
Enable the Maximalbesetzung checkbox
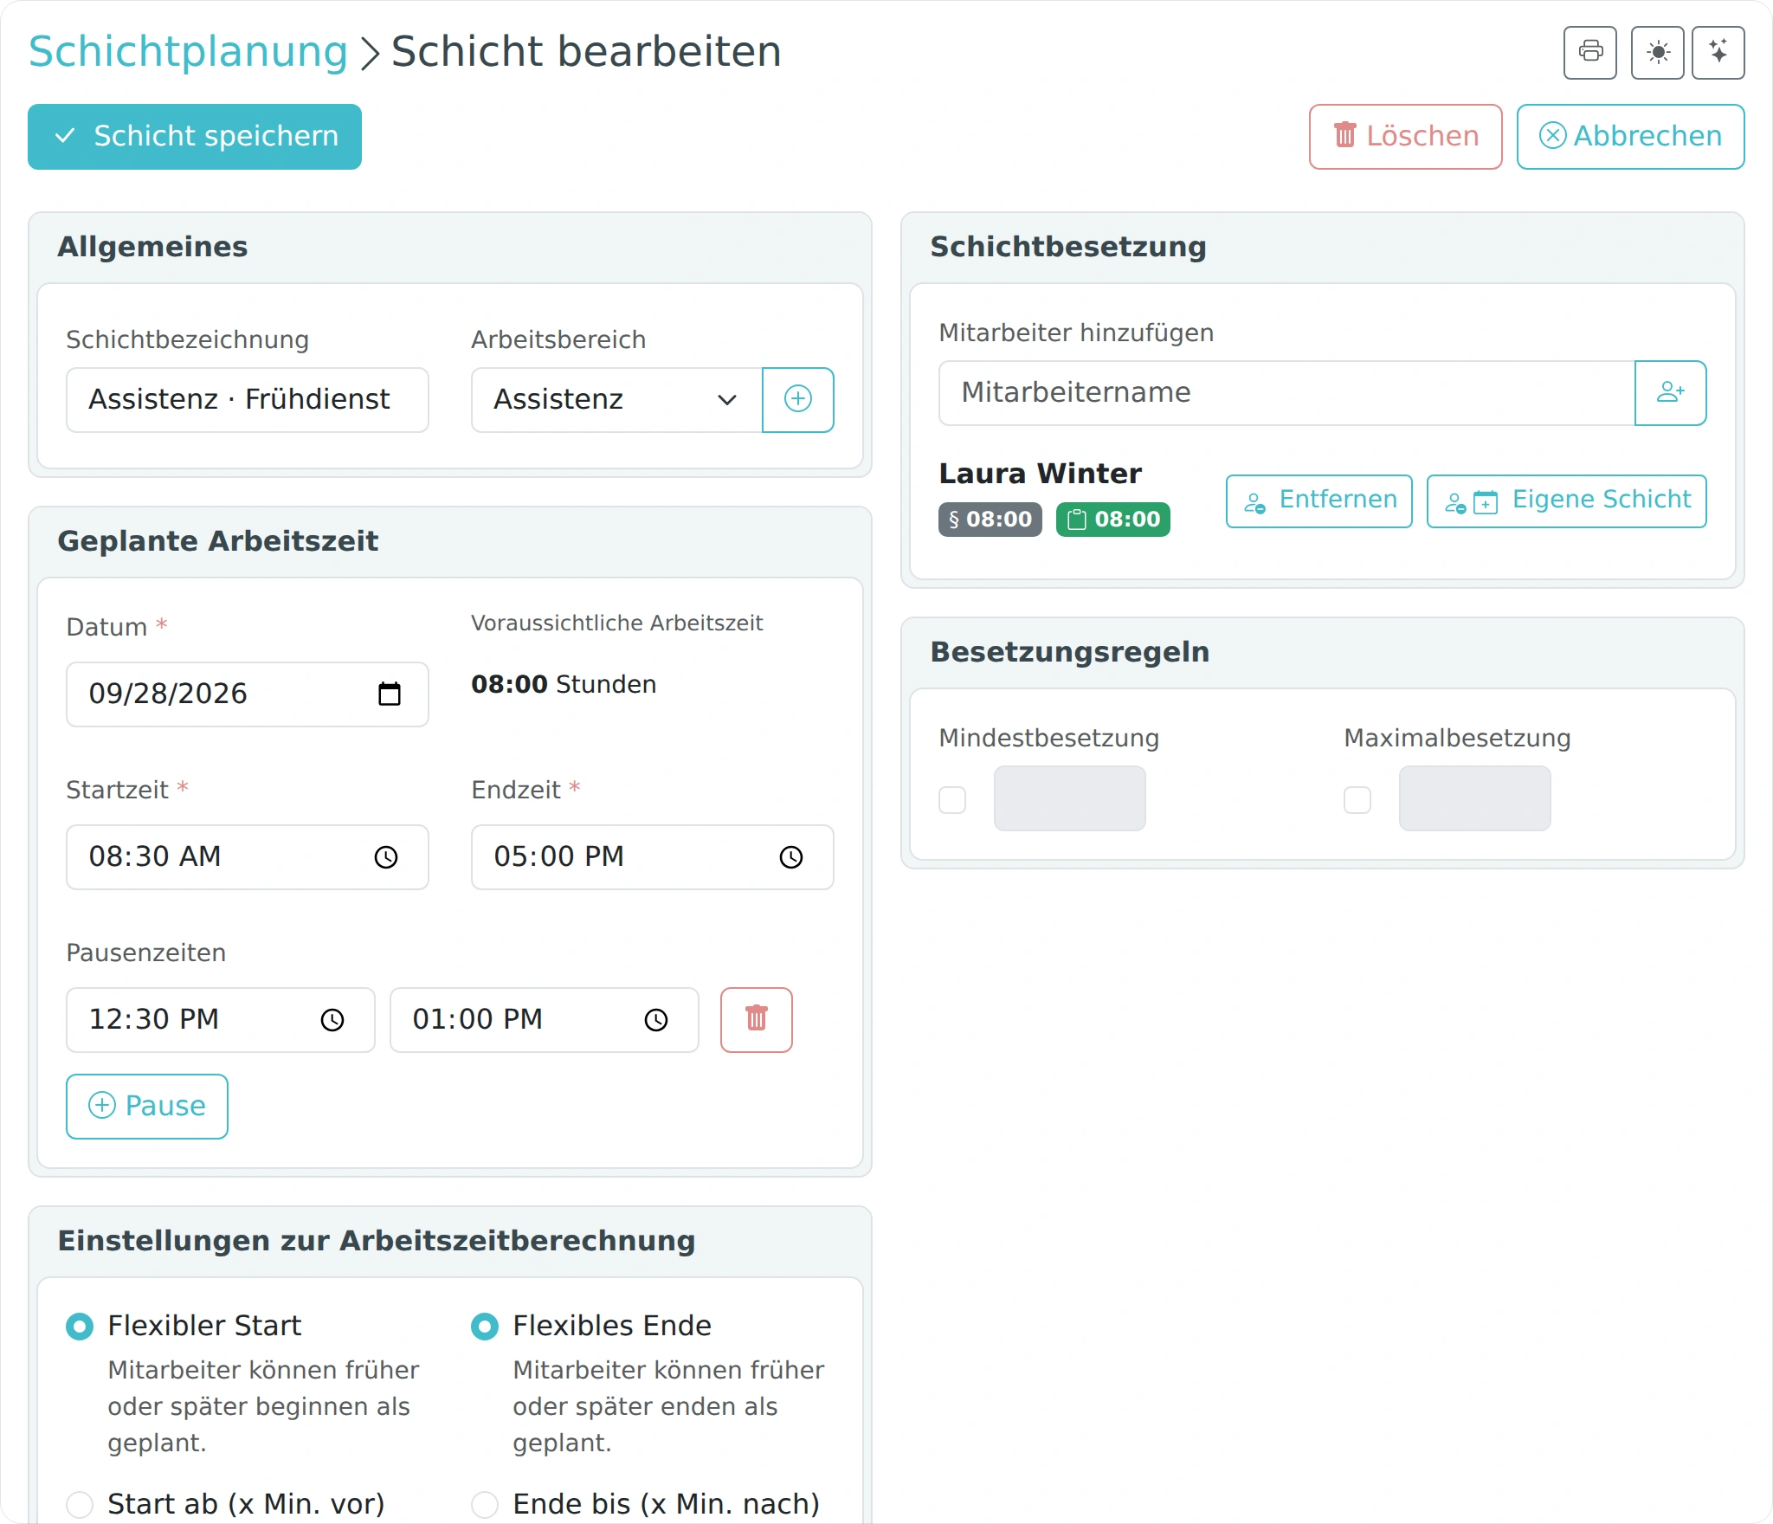[1357, 799]
